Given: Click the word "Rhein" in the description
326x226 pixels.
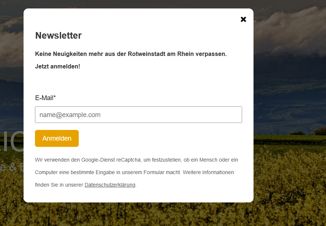Looking at the screenshot, I should coord(185,54).
